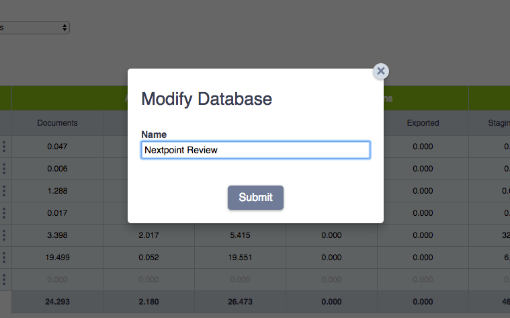Open the dropdown selector at top left
510x318 pixels.
point(34,28)
